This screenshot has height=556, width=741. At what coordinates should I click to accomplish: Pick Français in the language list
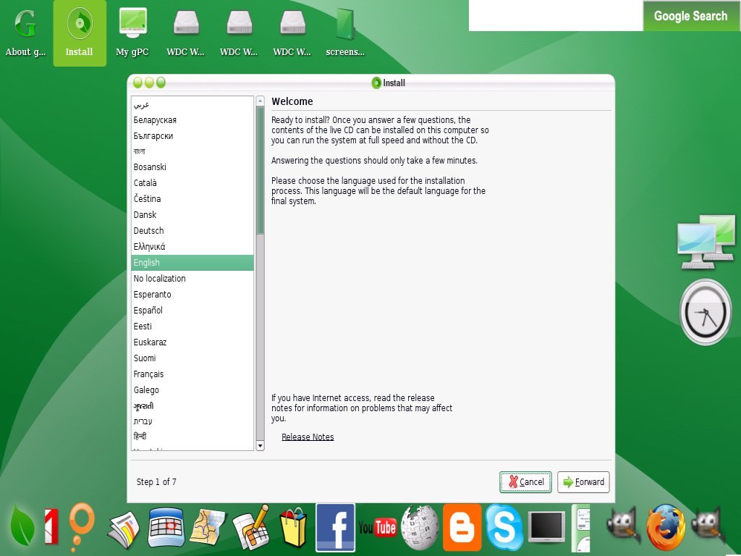click(x=192, y=374)
